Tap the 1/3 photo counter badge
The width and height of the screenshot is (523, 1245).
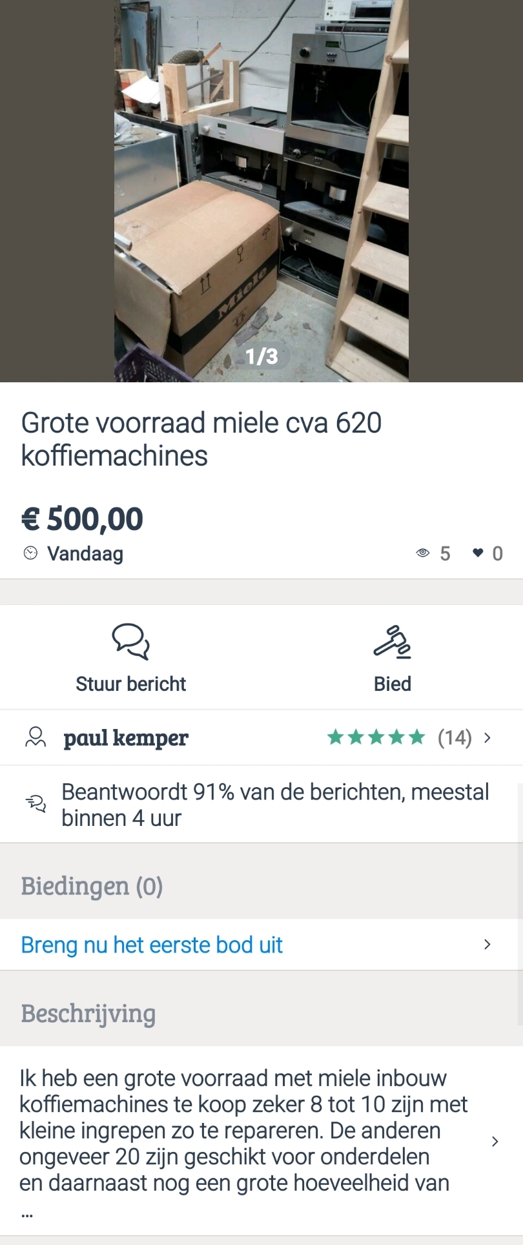click(x=261, y=356)
